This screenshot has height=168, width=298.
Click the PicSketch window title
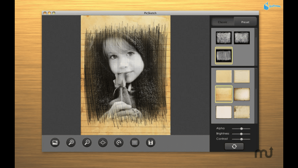pyautogui.click(x=150, y=13)
